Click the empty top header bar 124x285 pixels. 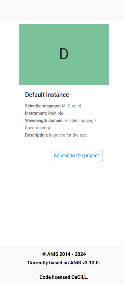(62, 10)
